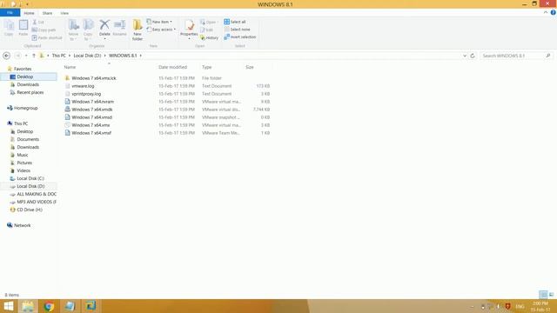The image size is (557, 313).
Task: Click Invert selection in the ribbon
Action: pyautogui.click(x=240, y=37)
